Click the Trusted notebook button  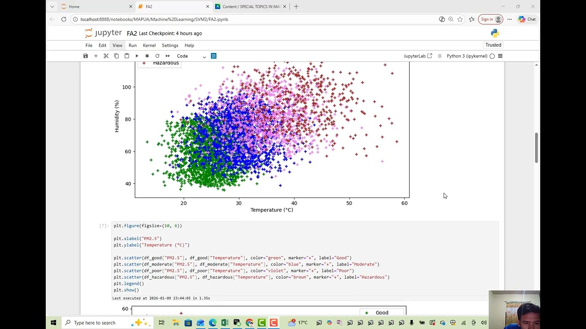[x=493, y=45]
